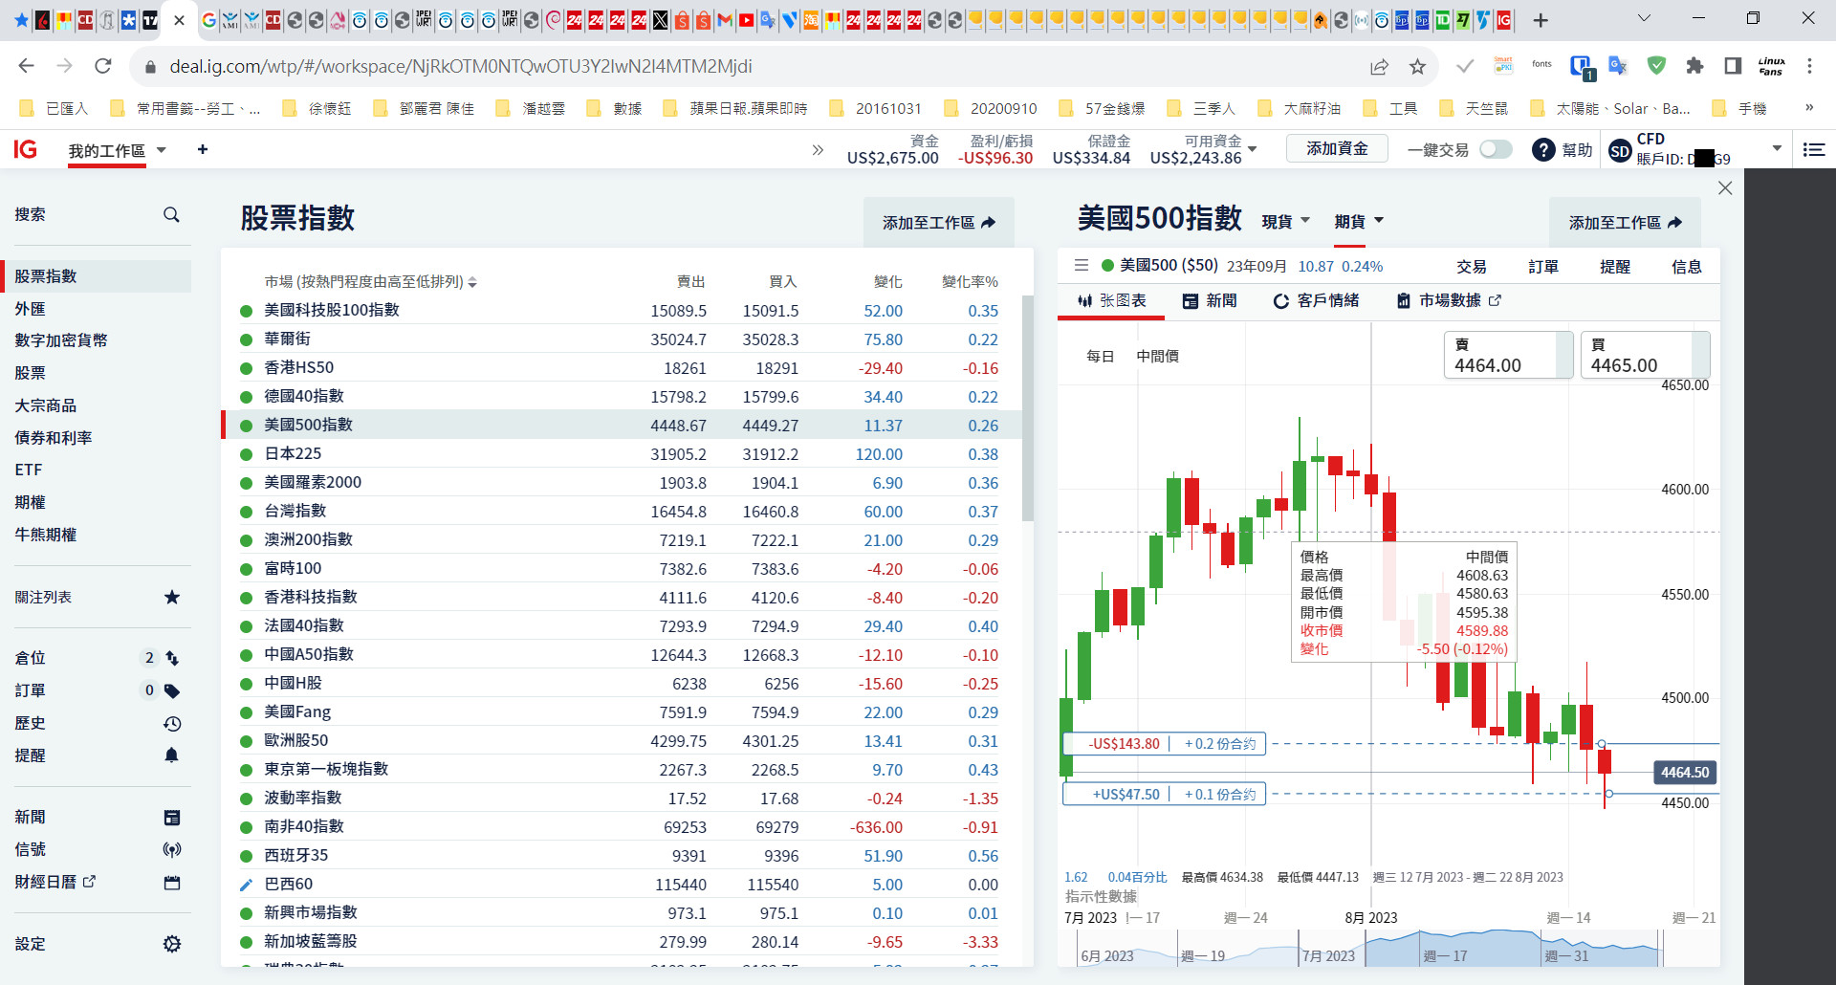This screenshot has height=985, width=1836.
Task: Change the 每日 chart interval
Action: [1101, 357]
